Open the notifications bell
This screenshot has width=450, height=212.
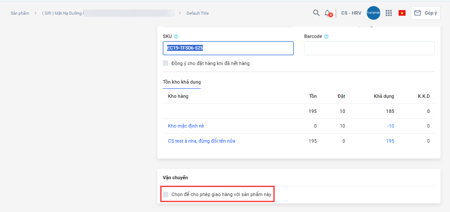click(x=328, y=13)
